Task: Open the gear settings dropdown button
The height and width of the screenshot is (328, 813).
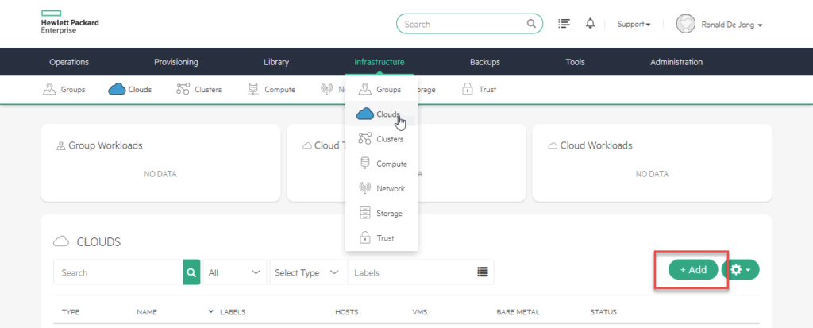Action: point(740,270)
